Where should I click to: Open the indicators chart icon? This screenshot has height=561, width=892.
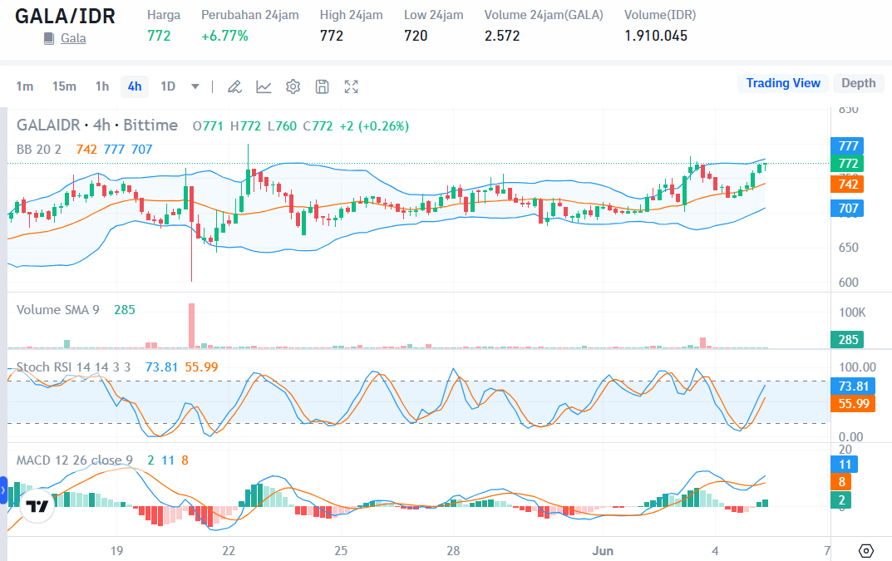(264, 86)
